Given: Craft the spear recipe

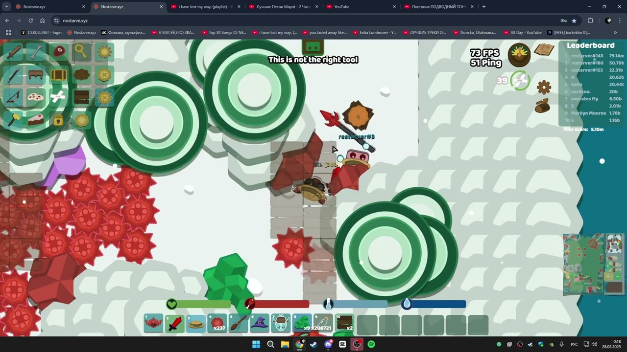Looking at the screenshot, I should click(13, 75).
